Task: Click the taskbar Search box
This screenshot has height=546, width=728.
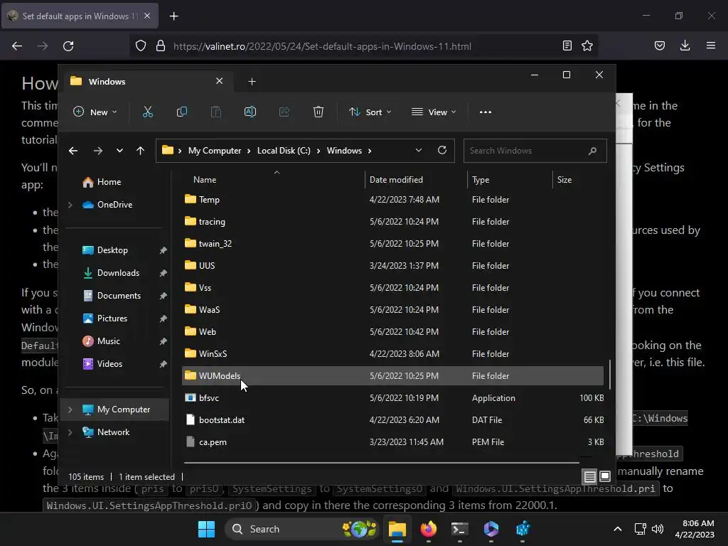Action: point(301,529)
